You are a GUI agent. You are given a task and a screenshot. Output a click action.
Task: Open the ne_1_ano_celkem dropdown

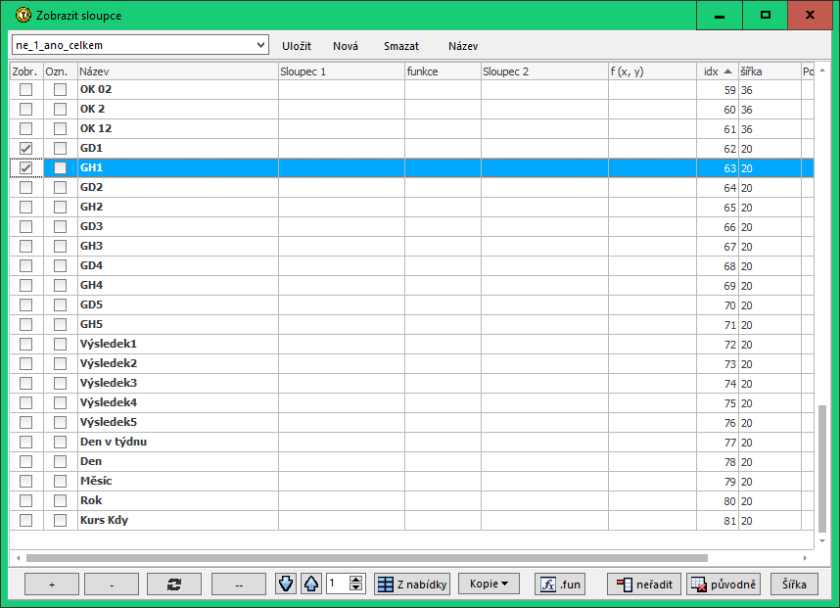click(260, 45)
